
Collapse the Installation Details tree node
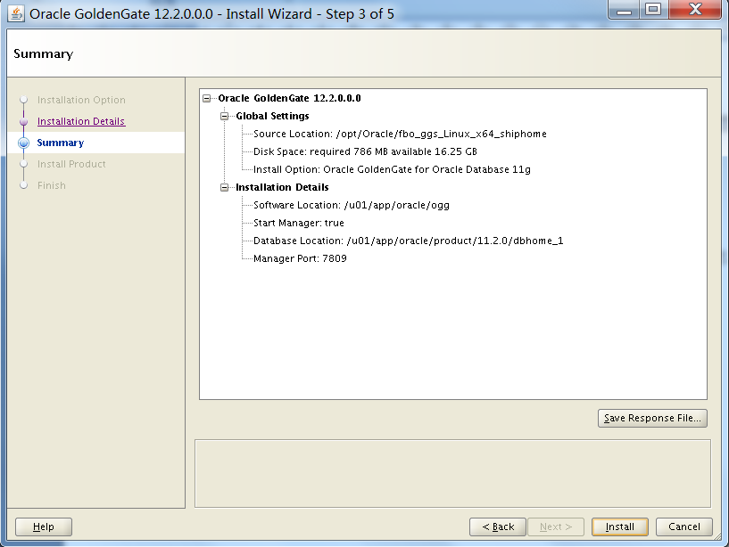[225, 188]
